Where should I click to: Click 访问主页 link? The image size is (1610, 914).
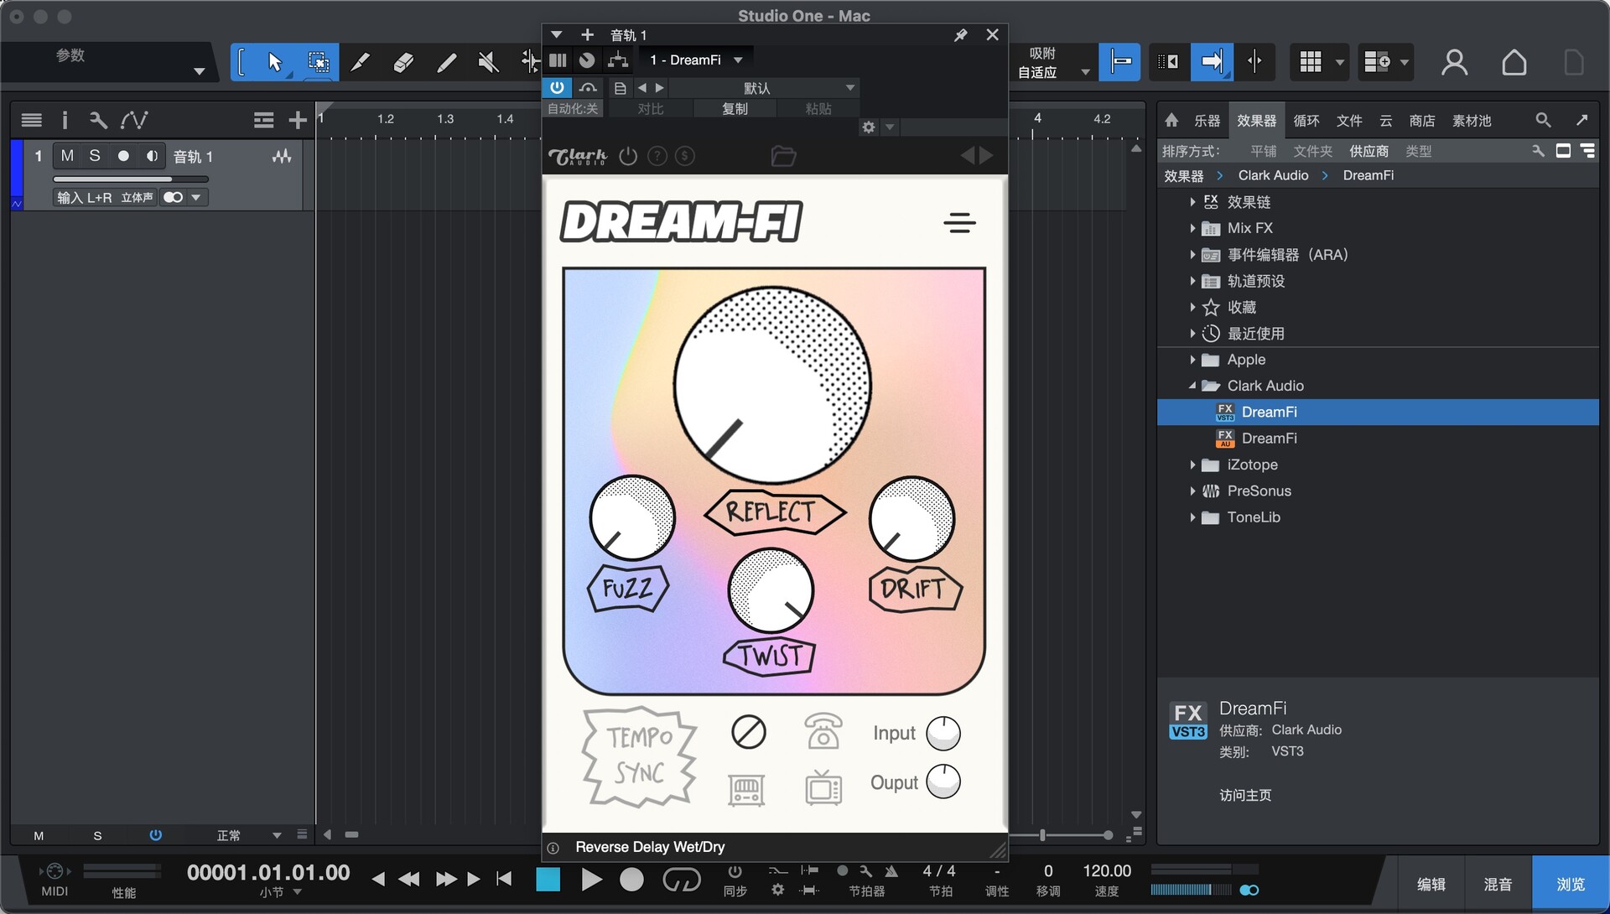pos(1245,795)
